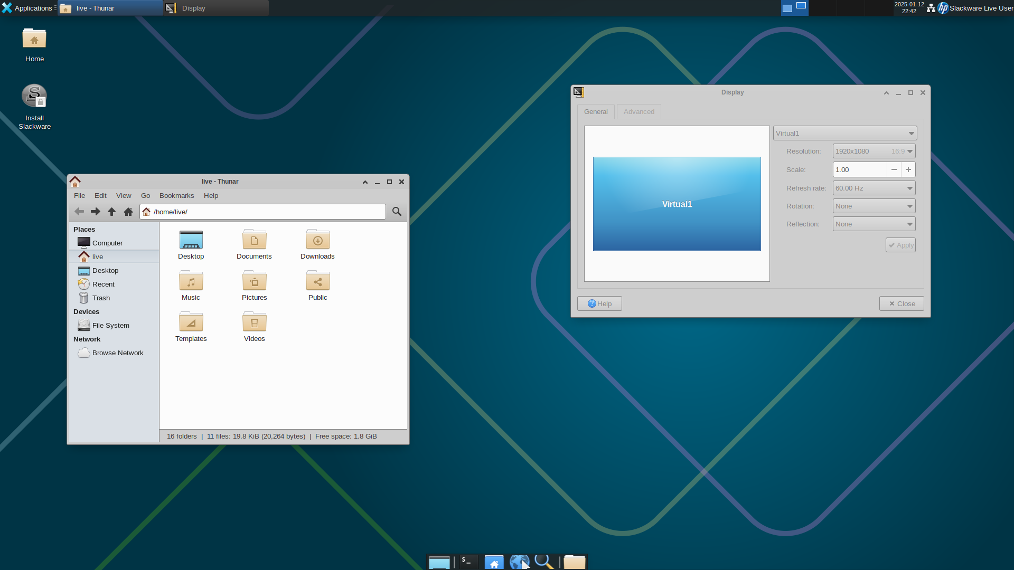Select Trash in Places sidebar
The height and width of the screenshot is (570, 1014).
click(101, 298)
